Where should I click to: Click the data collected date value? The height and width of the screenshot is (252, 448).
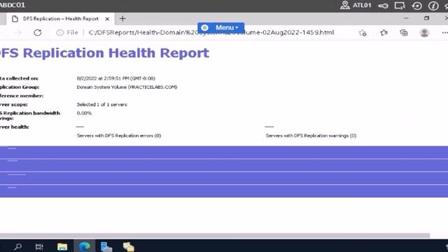click(x=115, y=78)
